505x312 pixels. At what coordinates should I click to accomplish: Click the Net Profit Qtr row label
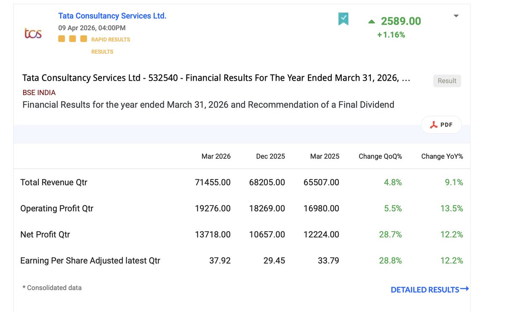point(45,235)
